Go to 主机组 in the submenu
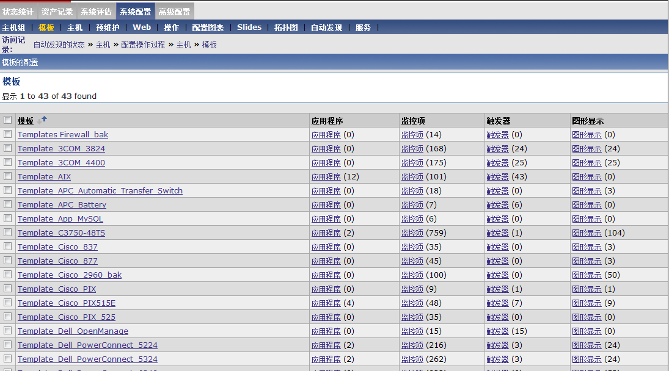Image resolution: width=669 pixels, height=371 pixels. click(x=13, y=27)
